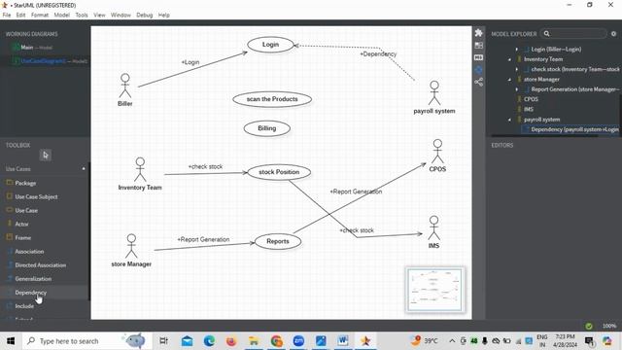Click StarUML icon in taskbar
Screen dimensions: 622x350
[365, 341]
